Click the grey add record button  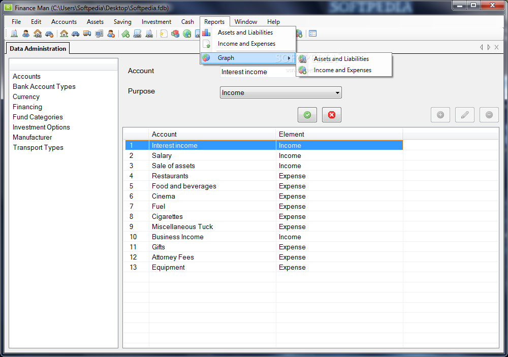click(x=440, y=115)
